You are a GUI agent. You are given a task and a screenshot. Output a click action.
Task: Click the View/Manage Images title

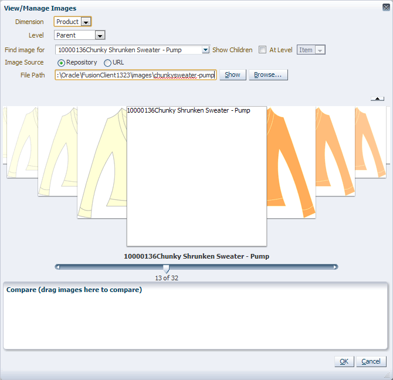40,8
